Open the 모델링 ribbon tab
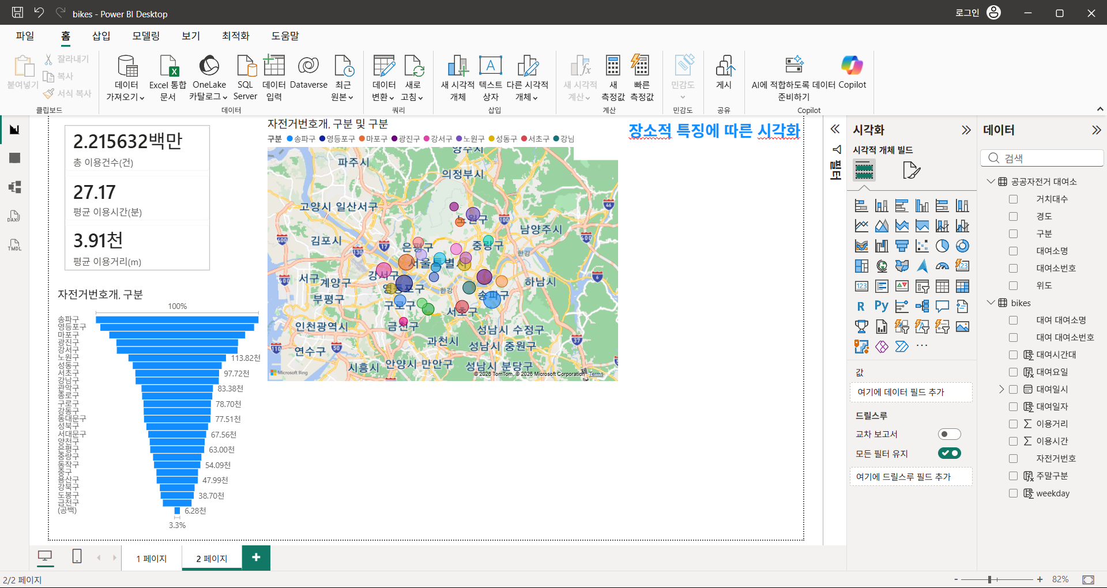Viewport: 1107px width, 588px height. click(146, 36)
